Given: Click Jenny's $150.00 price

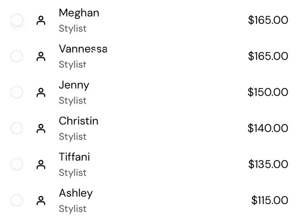Looking at the screenshot, I should pos(268,92).
